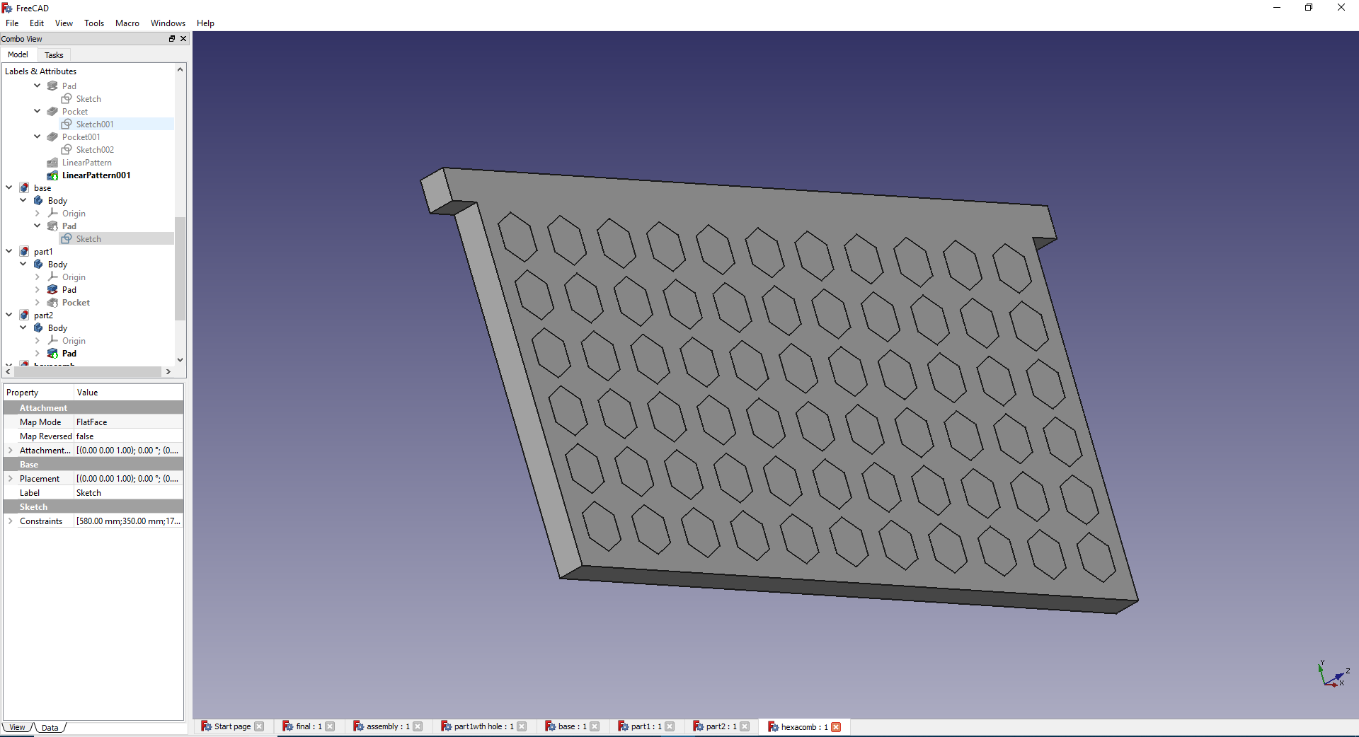Image resolution: width=1359 pixels, height=737 pixels.
Task: Click the tree vertical scrollbar thumb
Action: click(x=180, y=269)
